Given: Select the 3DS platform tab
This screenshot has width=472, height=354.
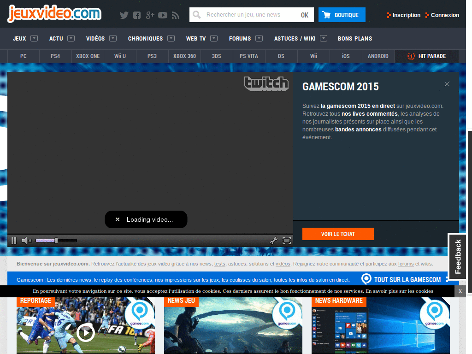Looking at the screenshot, I should click(x=217, y=56).
